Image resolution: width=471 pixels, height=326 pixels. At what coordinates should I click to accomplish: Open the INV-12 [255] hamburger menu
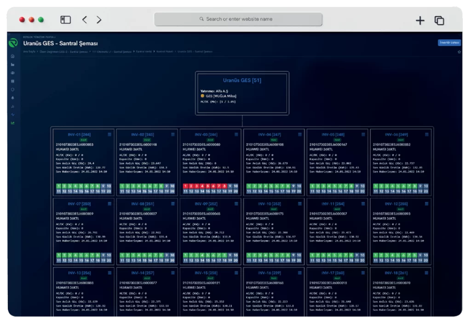point(426,204)
